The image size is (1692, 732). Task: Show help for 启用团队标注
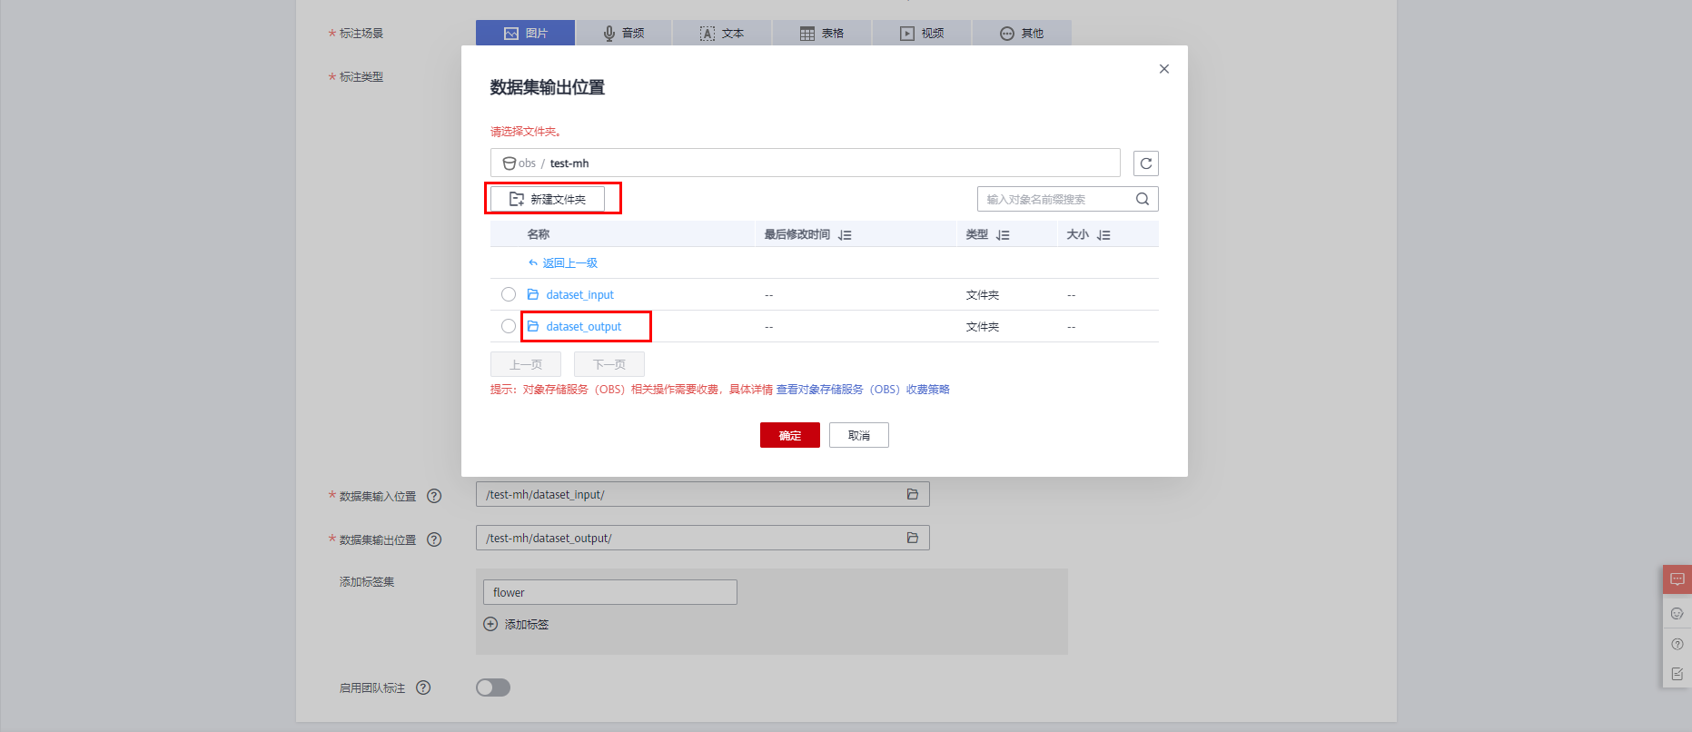pyautogui.click(x=423, y=687)
